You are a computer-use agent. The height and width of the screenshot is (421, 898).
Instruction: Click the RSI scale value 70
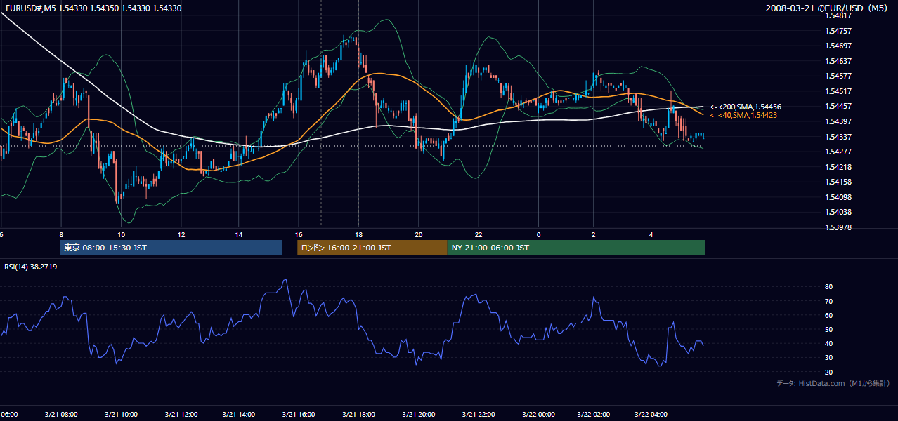click(829, 301)
